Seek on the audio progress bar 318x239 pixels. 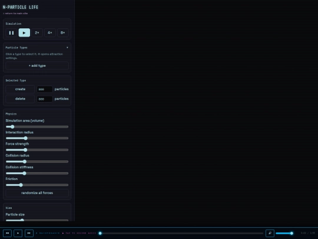tap(181, 233)
